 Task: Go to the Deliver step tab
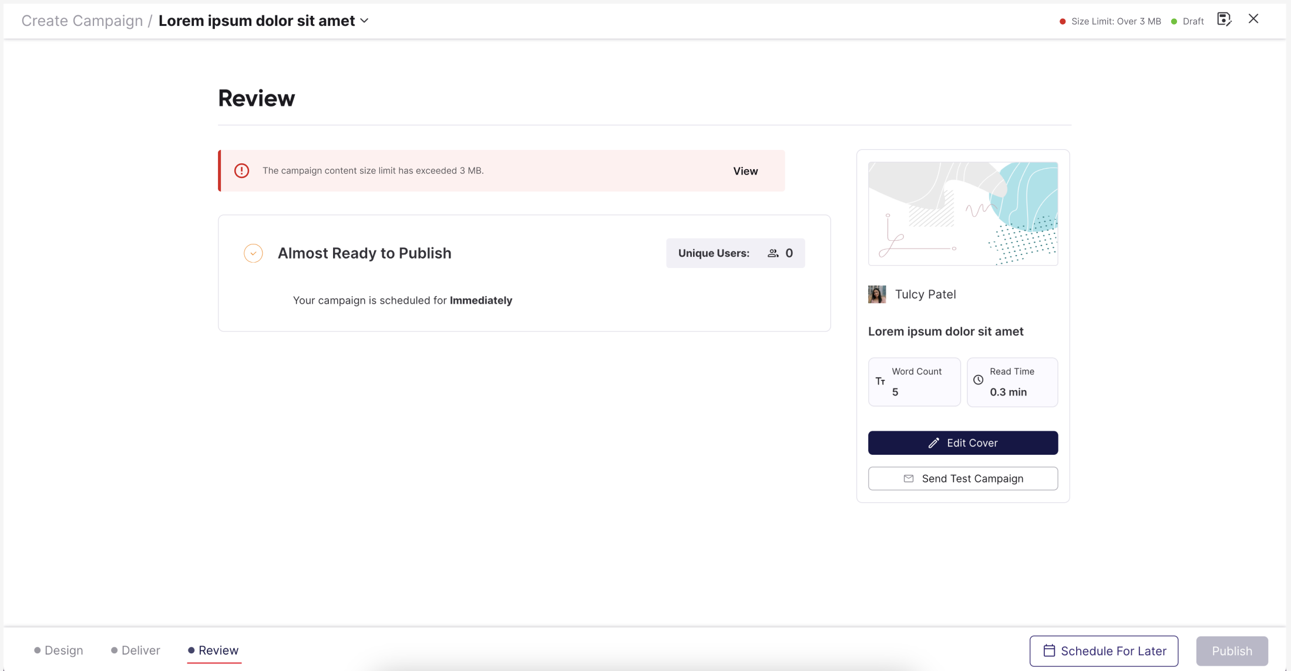136,650
